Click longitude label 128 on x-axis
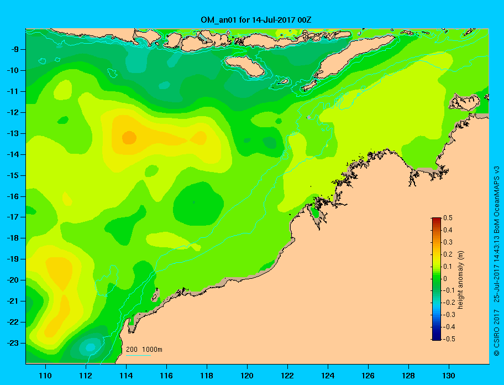Image resolution: width=504 pixels, height=385 pixels. coord(408,376)
